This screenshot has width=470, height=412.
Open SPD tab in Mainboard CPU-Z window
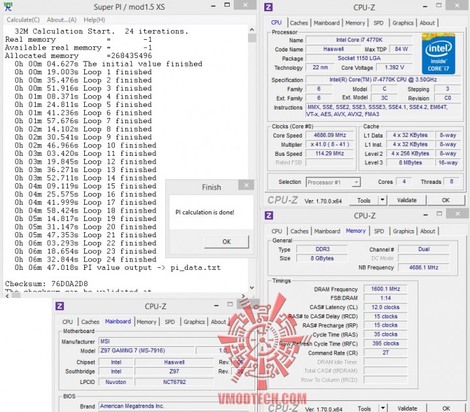[169, 322]
